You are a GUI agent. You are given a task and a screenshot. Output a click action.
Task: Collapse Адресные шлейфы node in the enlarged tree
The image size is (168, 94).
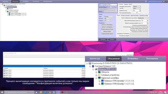tap(96, 78)
